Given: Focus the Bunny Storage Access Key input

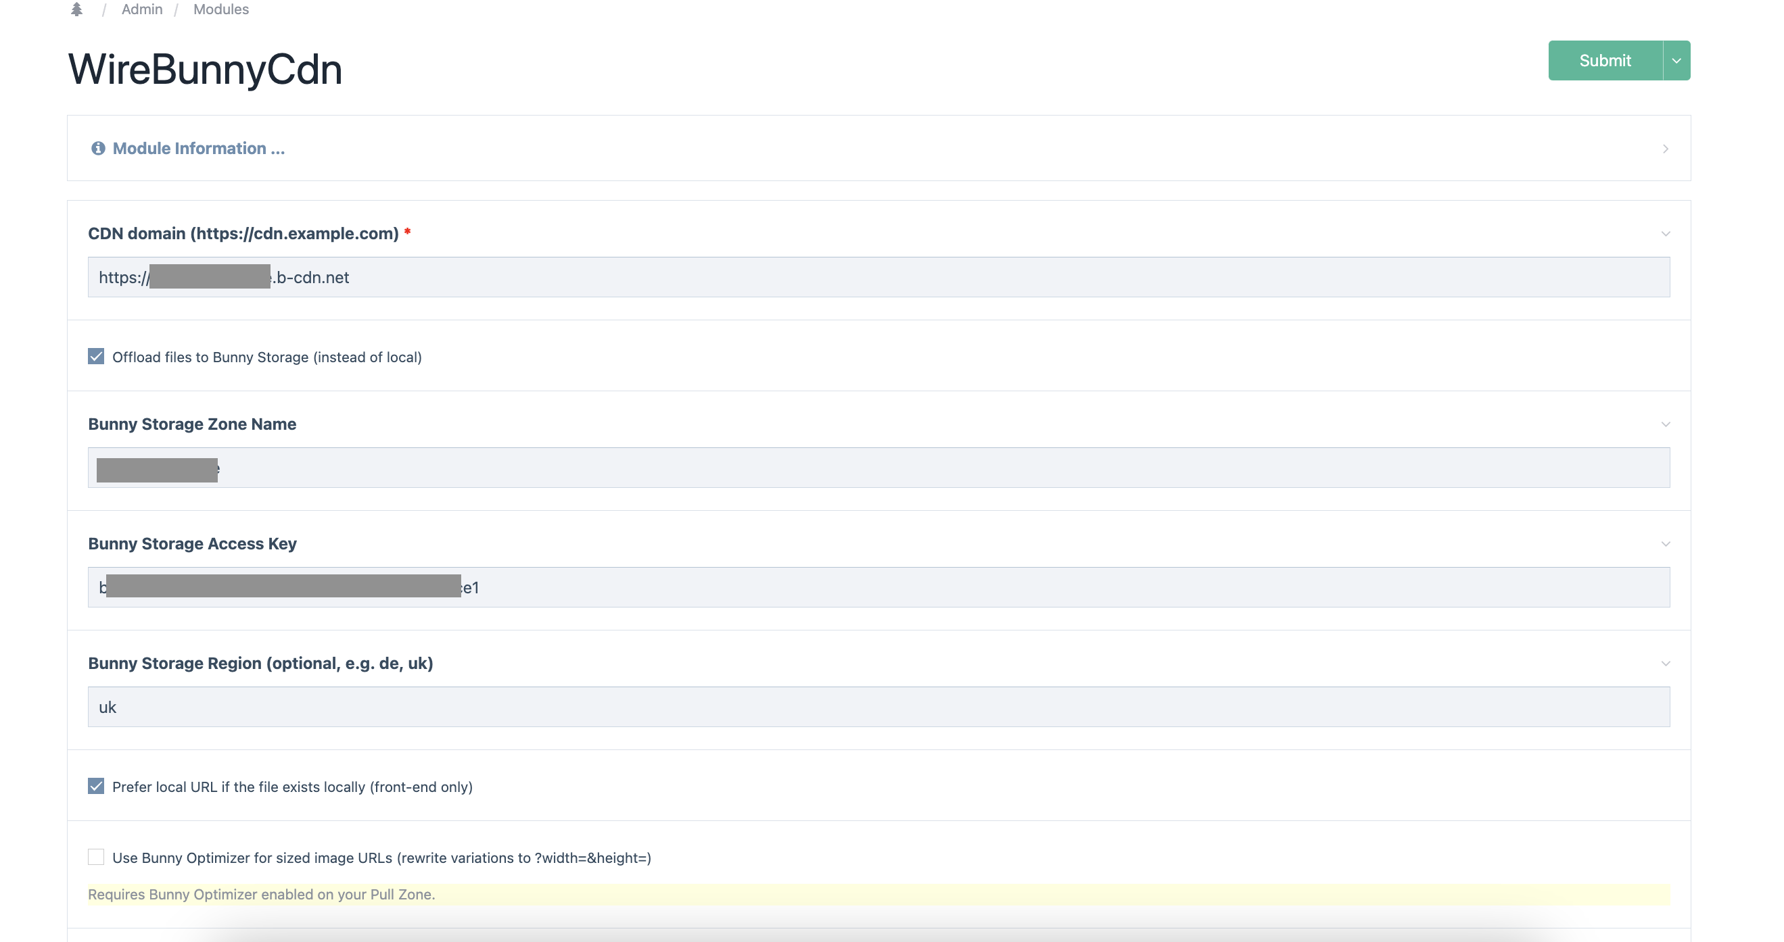Looking at the screenshot, I should click(x=879, y=587).
